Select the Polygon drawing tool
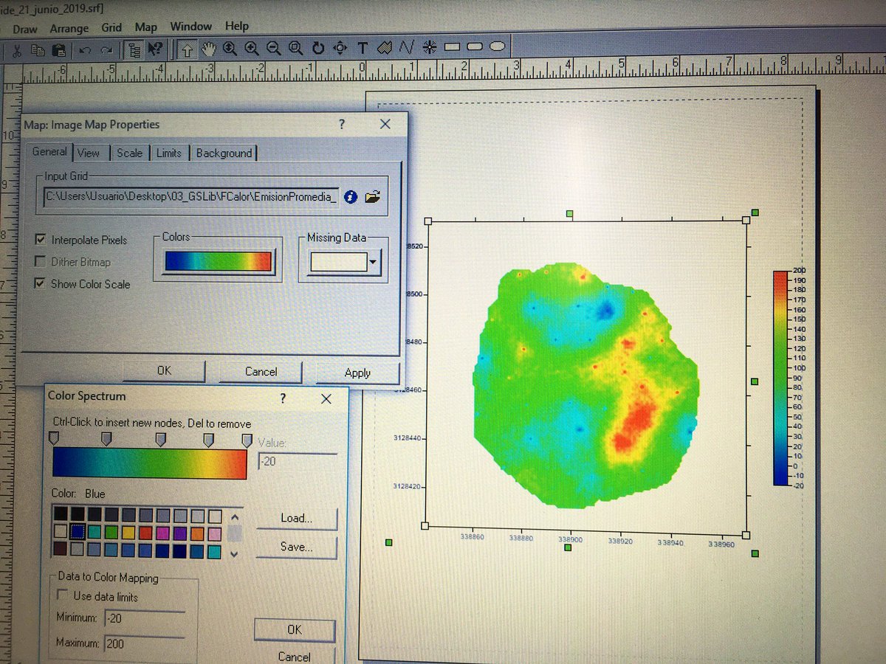The height and width of the screenshot is (664, 886). click(x=385, y=48)
